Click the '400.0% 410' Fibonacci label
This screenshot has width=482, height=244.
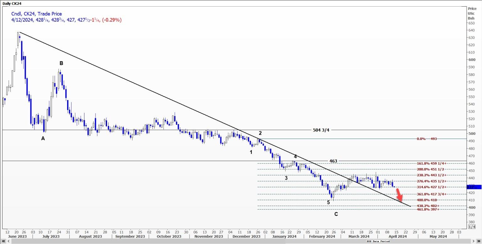[426, 200]
